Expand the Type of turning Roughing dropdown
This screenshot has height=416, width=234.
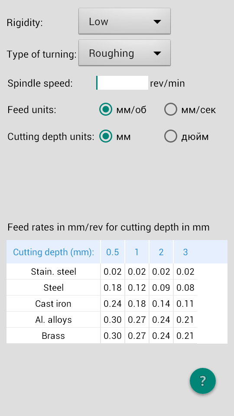point(124,53)
